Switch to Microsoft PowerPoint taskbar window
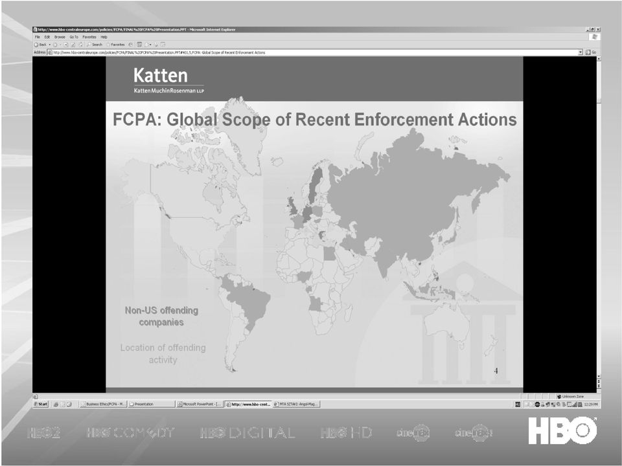The image size is (622, 466). (200, 404)
